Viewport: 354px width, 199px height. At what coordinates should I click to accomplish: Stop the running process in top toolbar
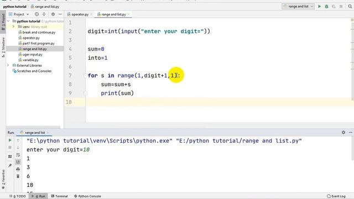(341, 7)
